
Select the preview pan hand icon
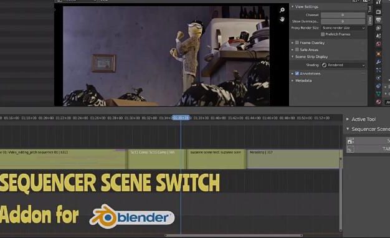click(x=282, y=19)
